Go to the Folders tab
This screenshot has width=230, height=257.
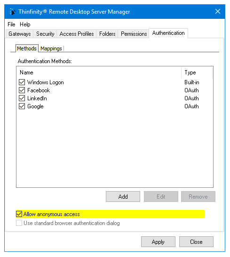(107, 34)
